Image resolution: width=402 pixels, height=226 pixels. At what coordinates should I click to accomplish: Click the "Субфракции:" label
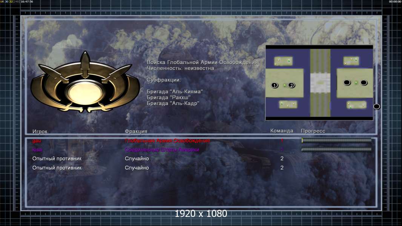tap(164, 80)
